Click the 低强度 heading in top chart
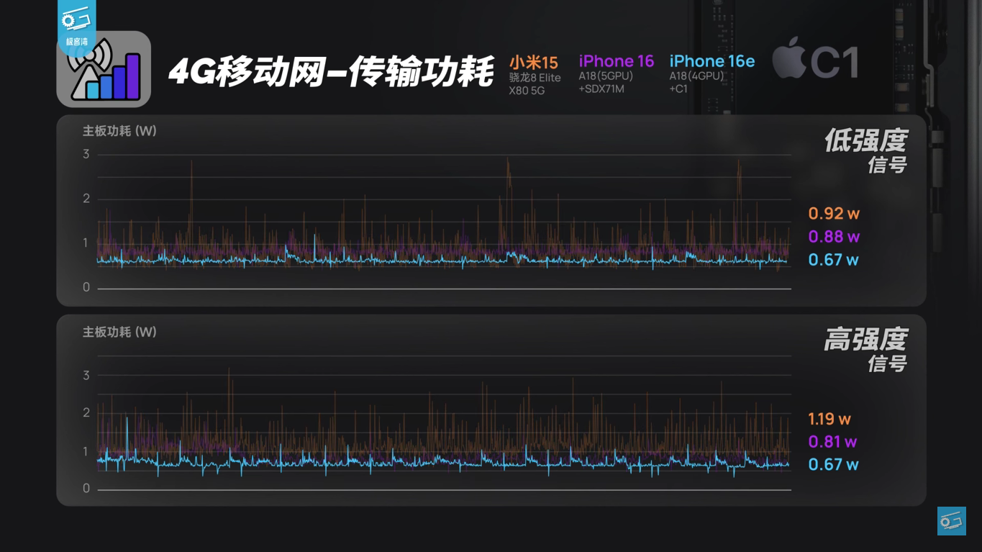Viewport: 982px width, 552px height. pos(865,141)
